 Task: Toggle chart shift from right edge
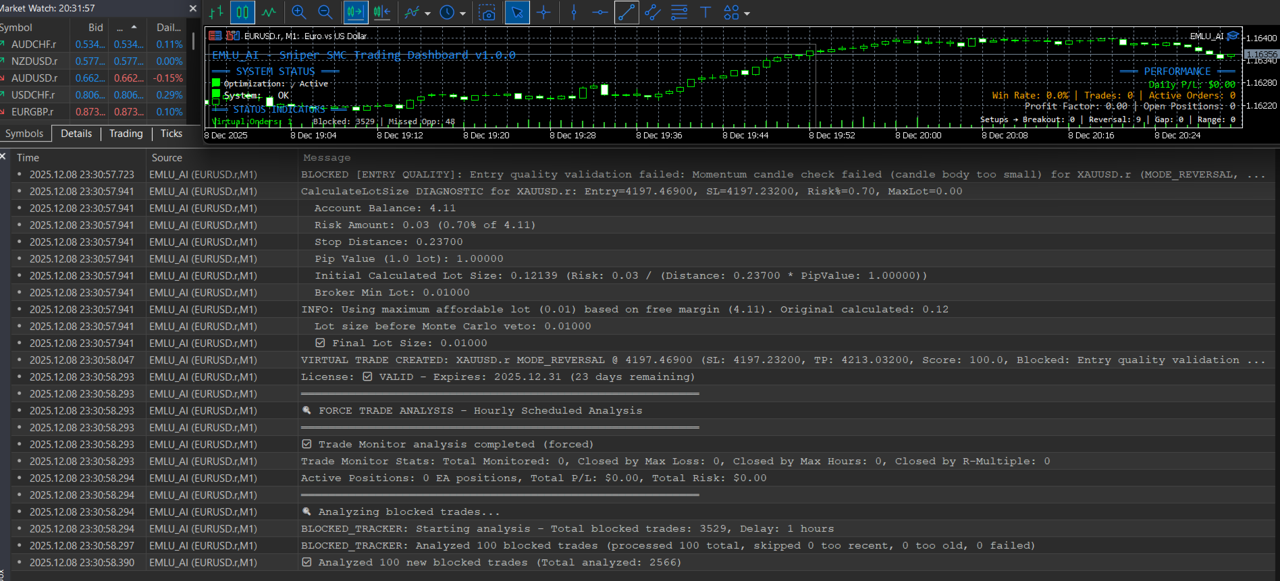click(x=381, y=12)
